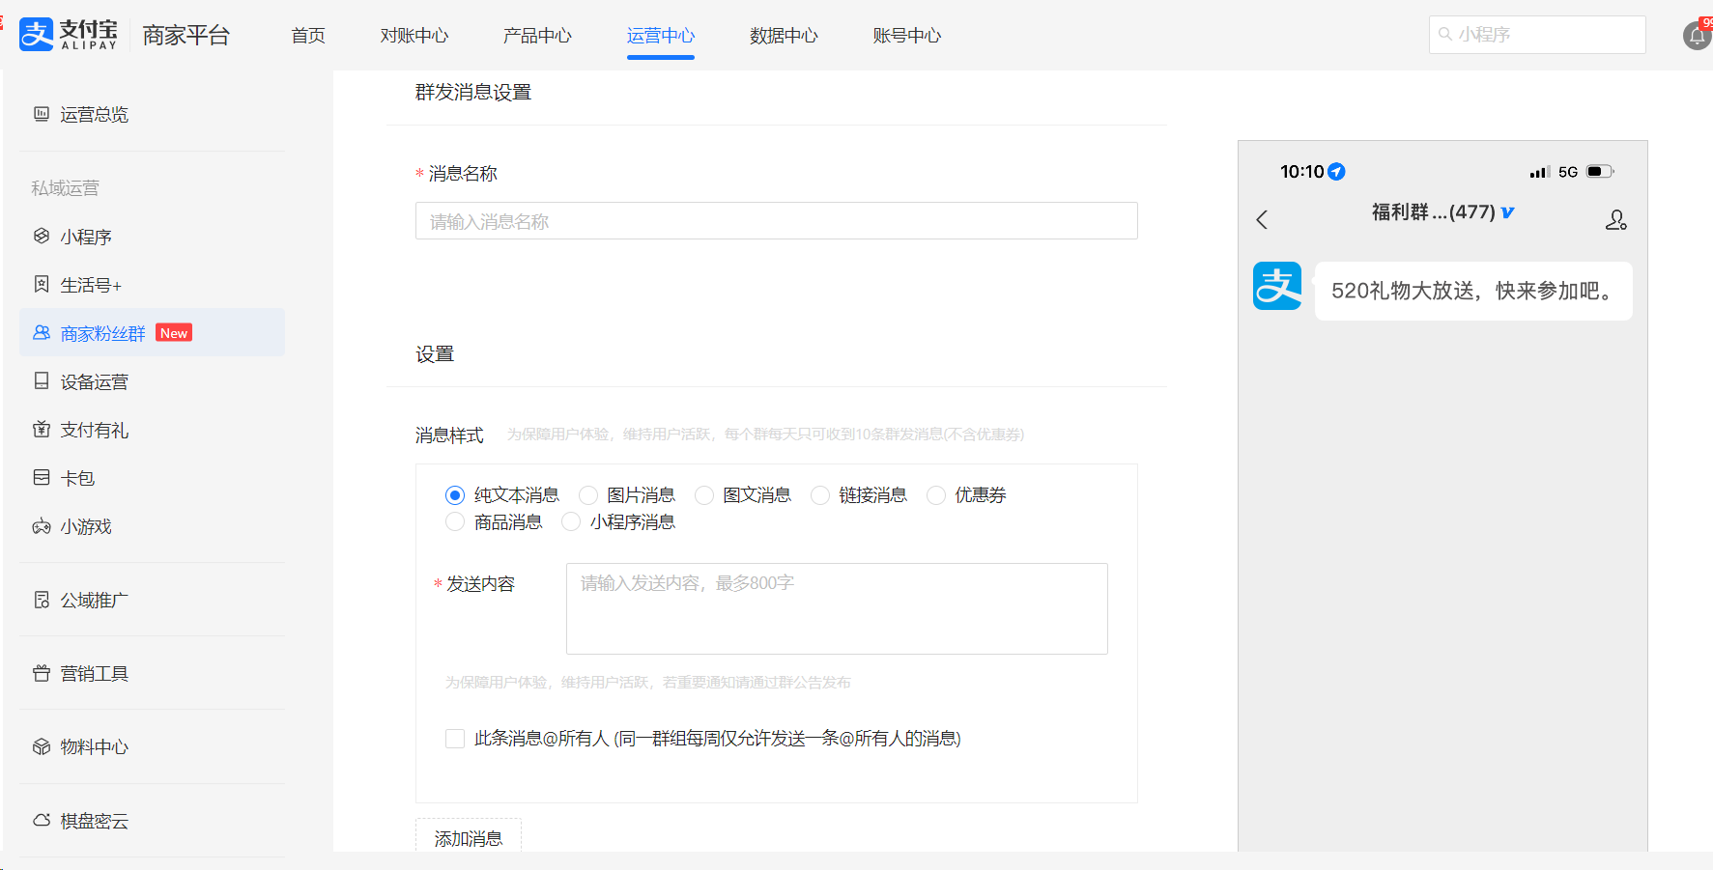Open 小程序 in the sidebar
1713x870 pixels.
(x=85, y=237)
